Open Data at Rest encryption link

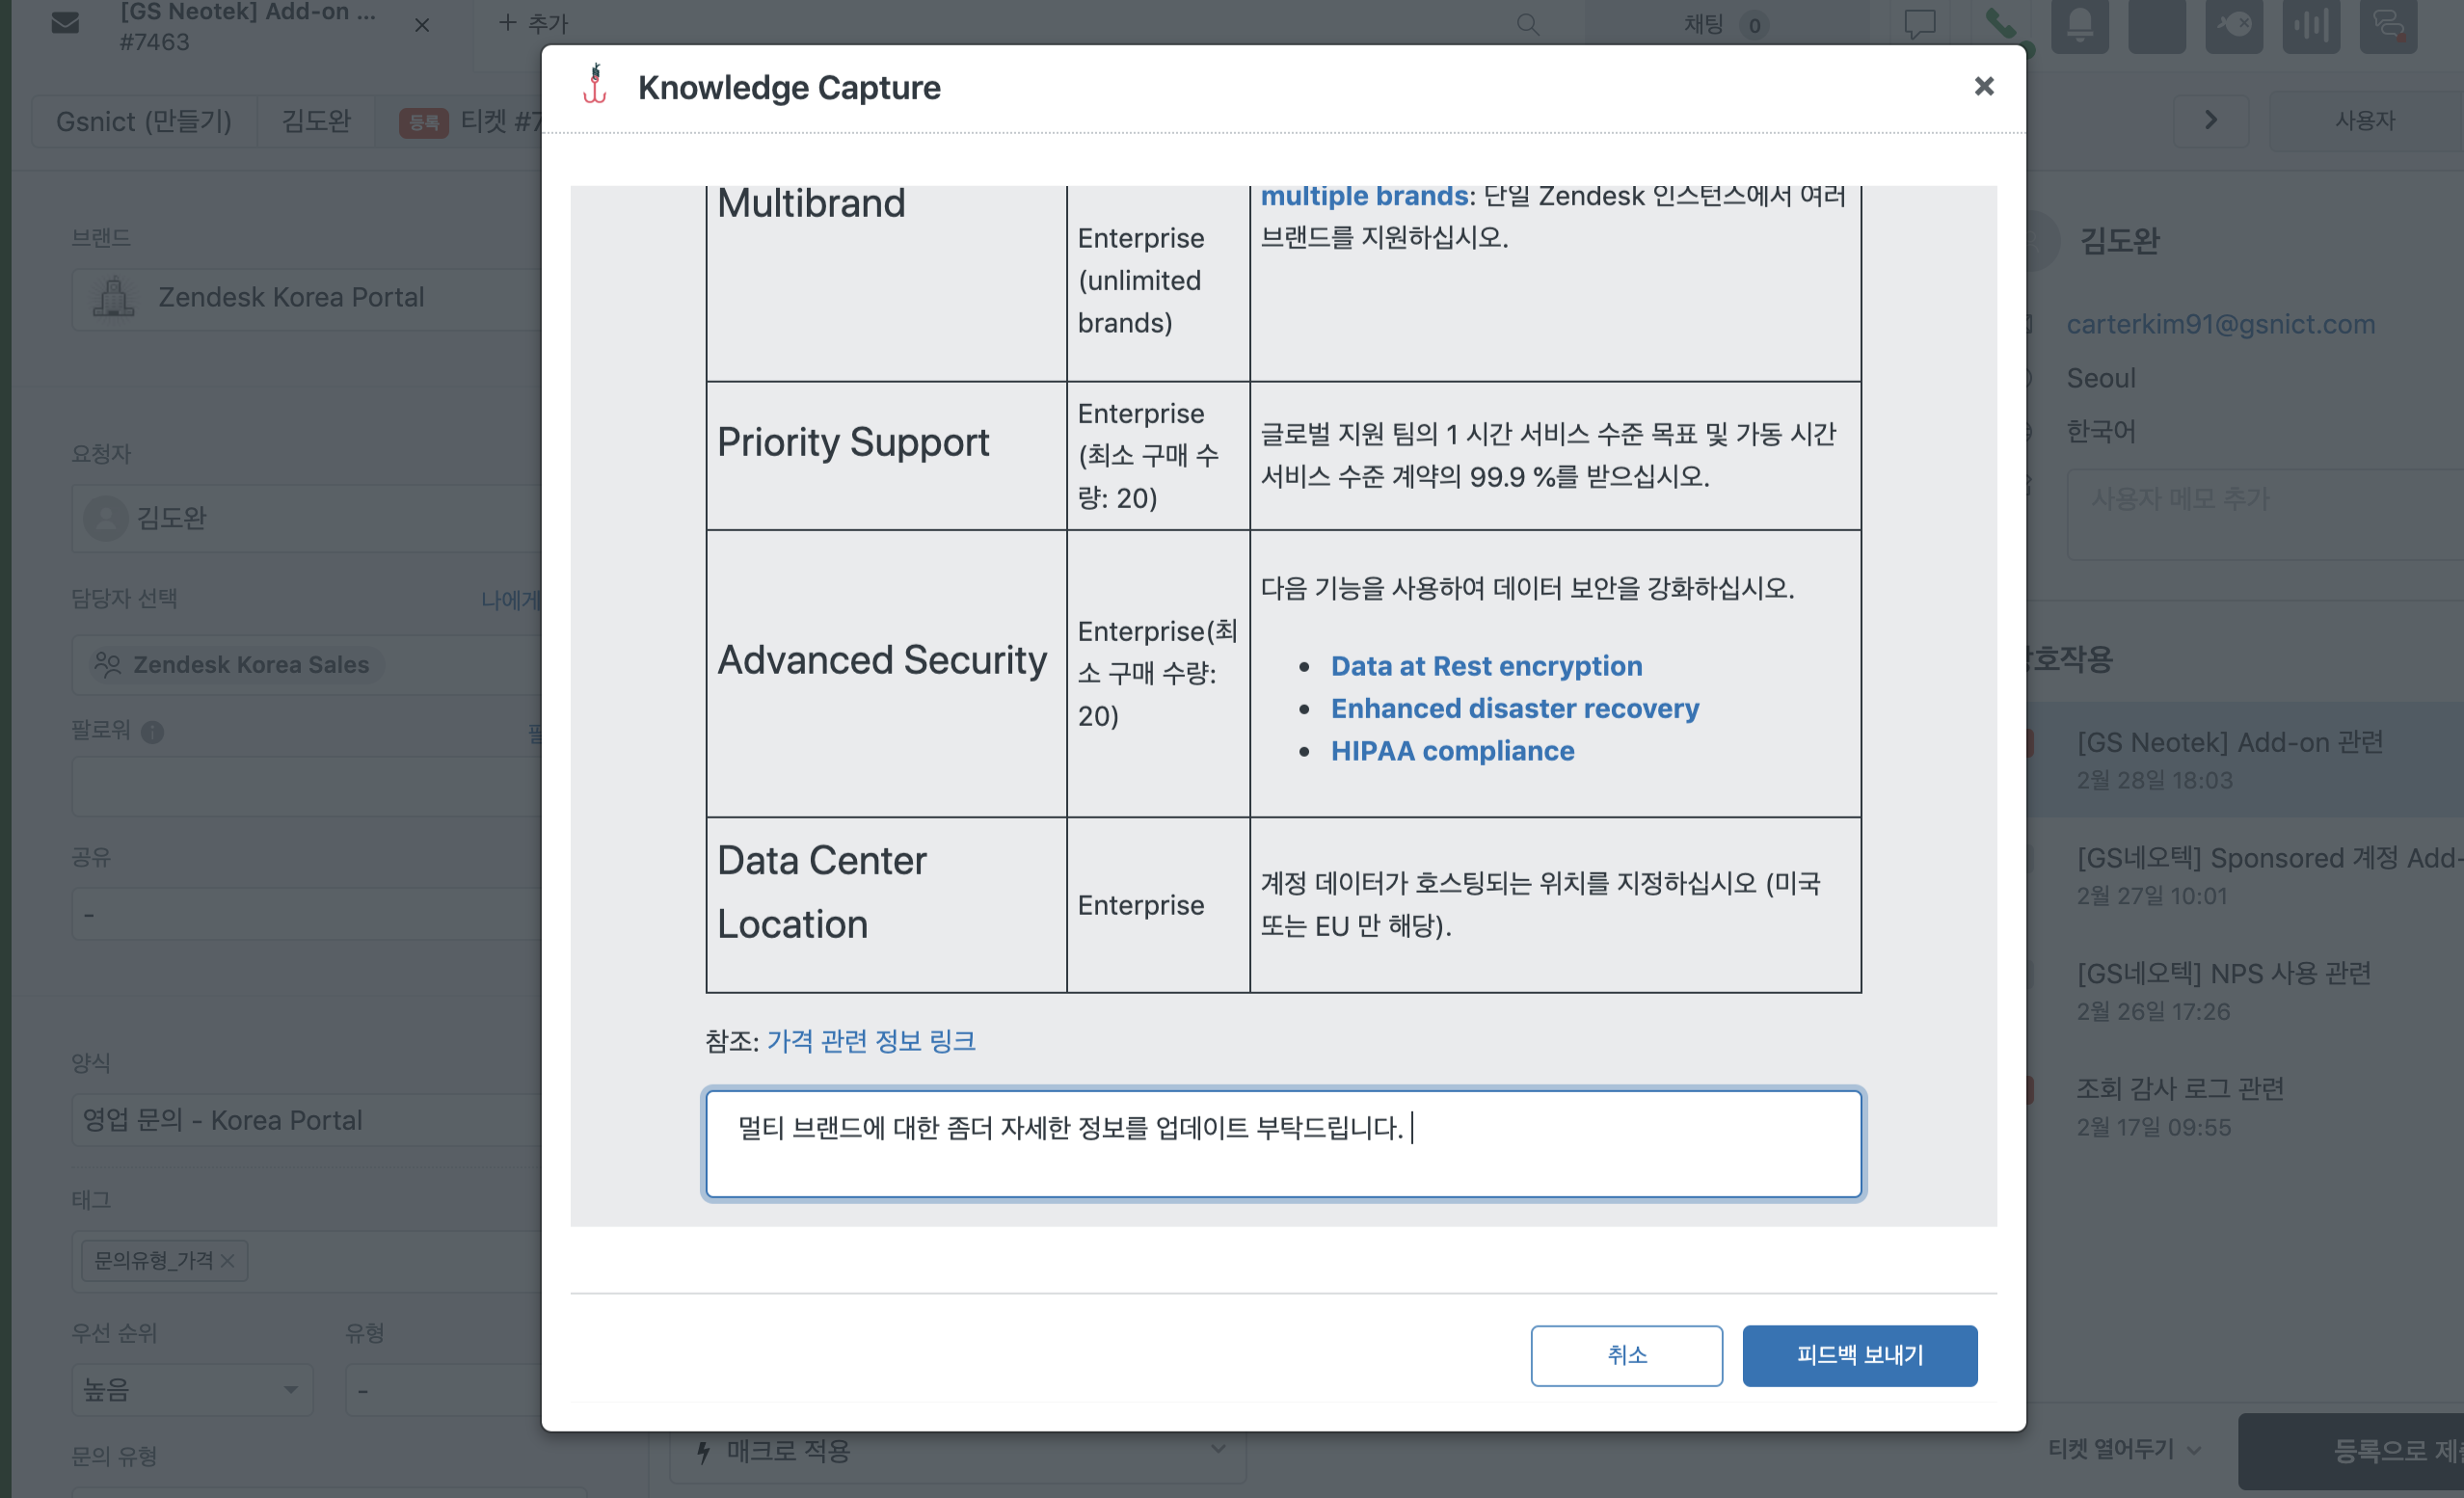1486,666
